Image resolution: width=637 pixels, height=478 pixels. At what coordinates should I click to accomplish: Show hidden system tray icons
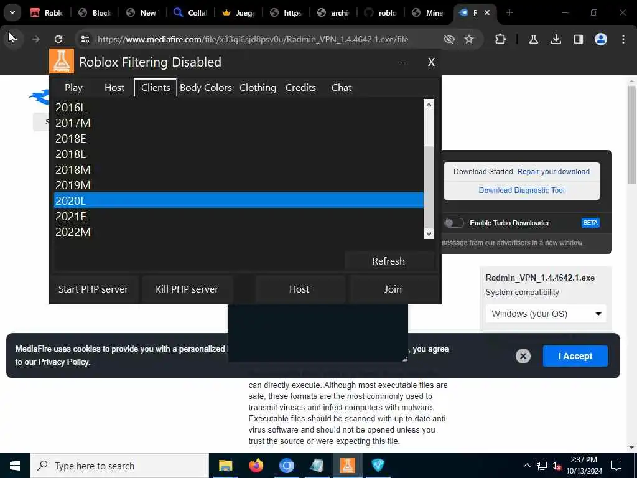click(526, 466)
